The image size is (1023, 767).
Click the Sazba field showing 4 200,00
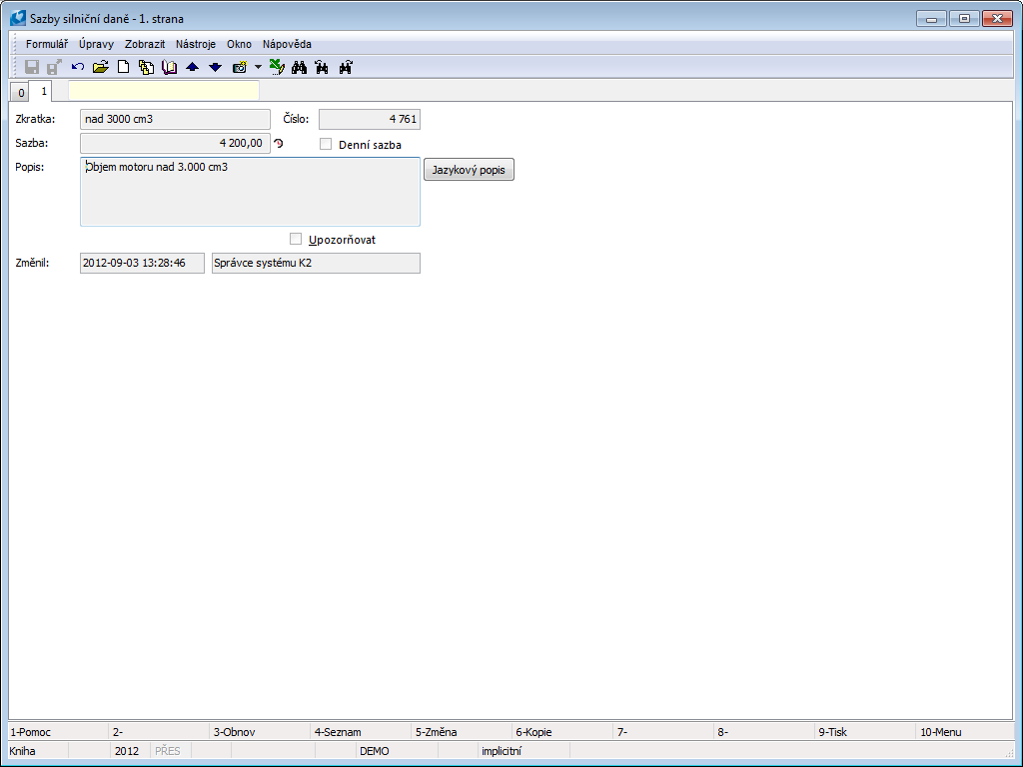pyautogui.click(x=175, y=143)
